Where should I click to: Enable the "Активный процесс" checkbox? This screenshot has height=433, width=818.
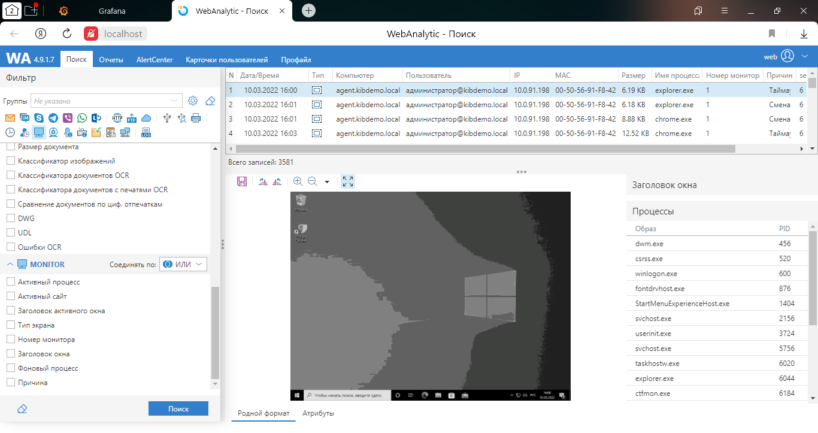[10, 282]
